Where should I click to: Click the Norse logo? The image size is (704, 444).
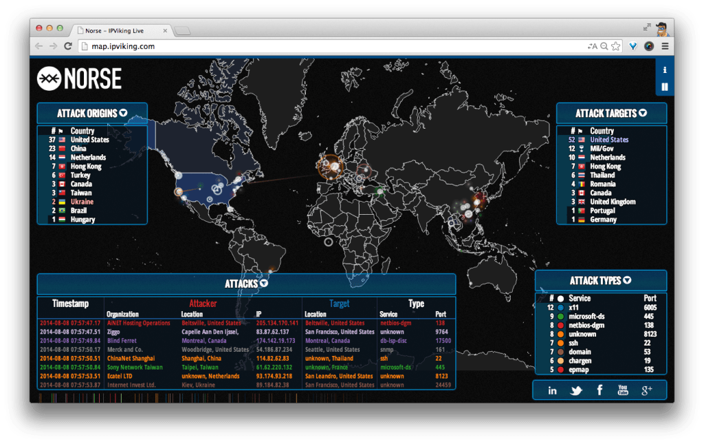[79, 78]
